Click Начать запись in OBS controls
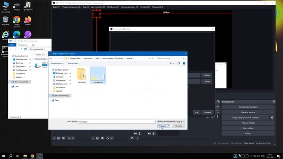 point(248,112)
